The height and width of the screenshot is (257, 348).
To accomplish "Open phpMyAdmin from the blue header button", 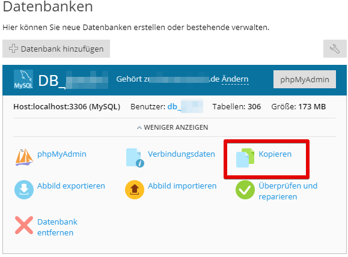I will pyautogui.click(x=305, y=79).
